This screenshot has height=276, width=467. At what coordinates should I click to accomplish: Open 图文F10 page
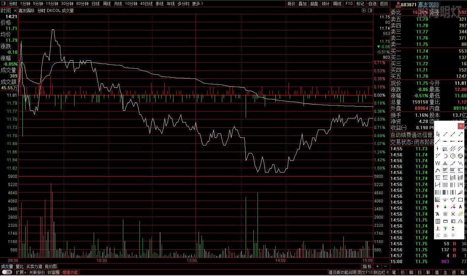click(x=365, y=272)
